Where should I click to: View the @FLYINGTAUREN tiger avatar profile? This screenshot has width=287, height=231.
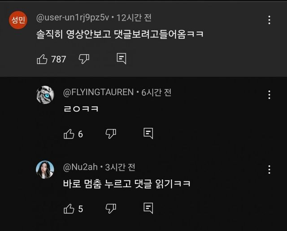click(x=45, y=95)
